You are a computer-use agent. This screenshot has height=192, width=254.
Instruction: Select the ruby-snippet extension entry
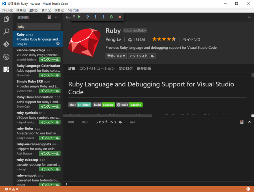click(x=38, y=180)
